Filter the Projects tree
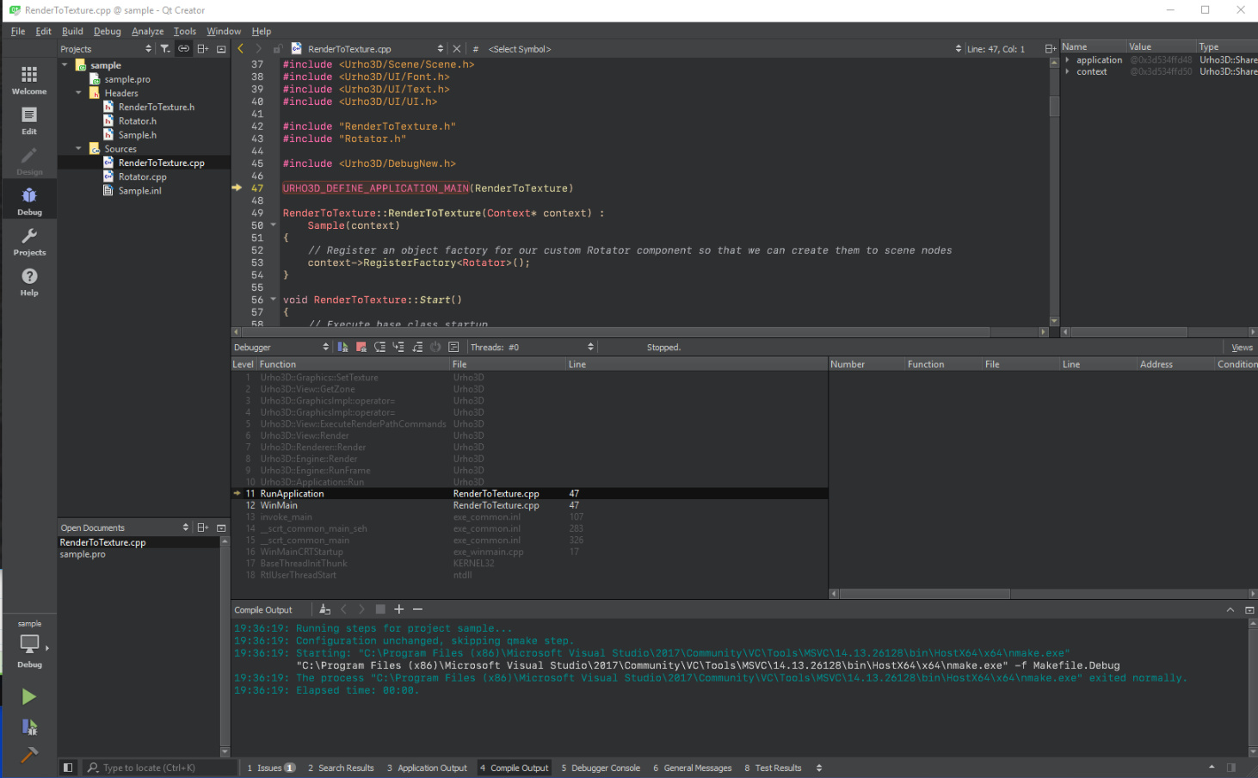The image size is (1258, 778). [165, 49]
